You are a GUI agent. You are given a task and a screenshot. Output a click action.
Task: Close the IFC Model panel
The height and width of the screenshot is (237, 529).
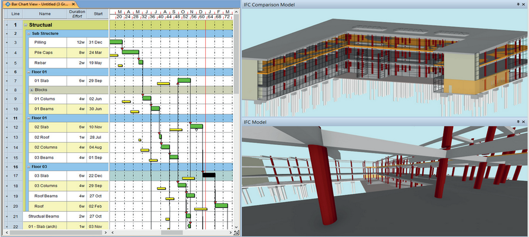pos(524,122)
